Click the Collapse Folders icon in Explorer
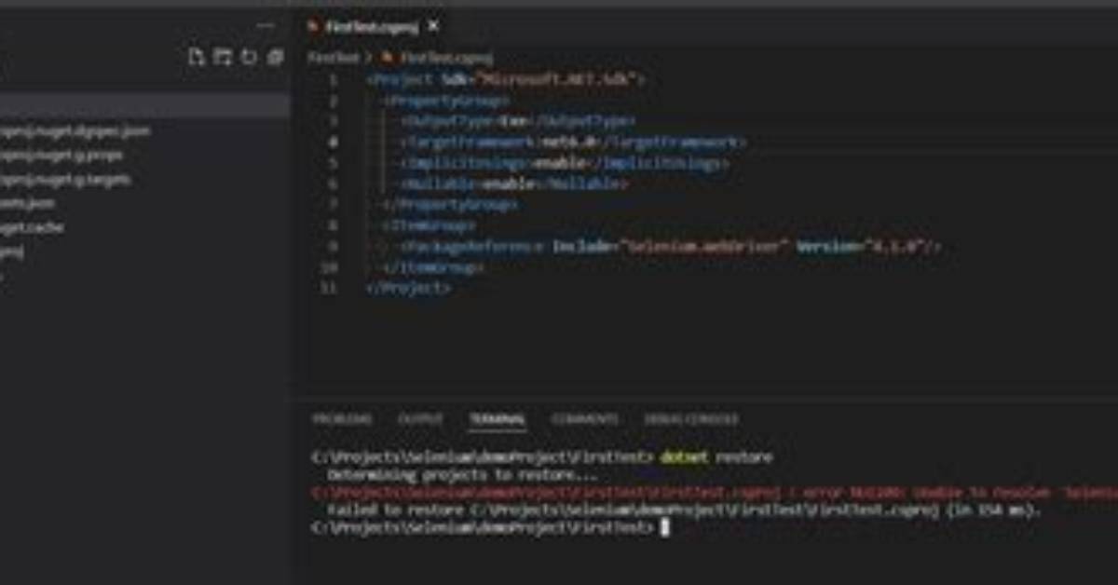1118x585 pixels. click(x=275, y=58)
